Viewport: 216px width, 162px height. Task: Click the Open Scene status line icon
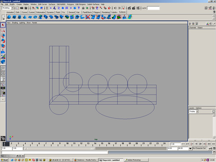(x=22, y=8)
